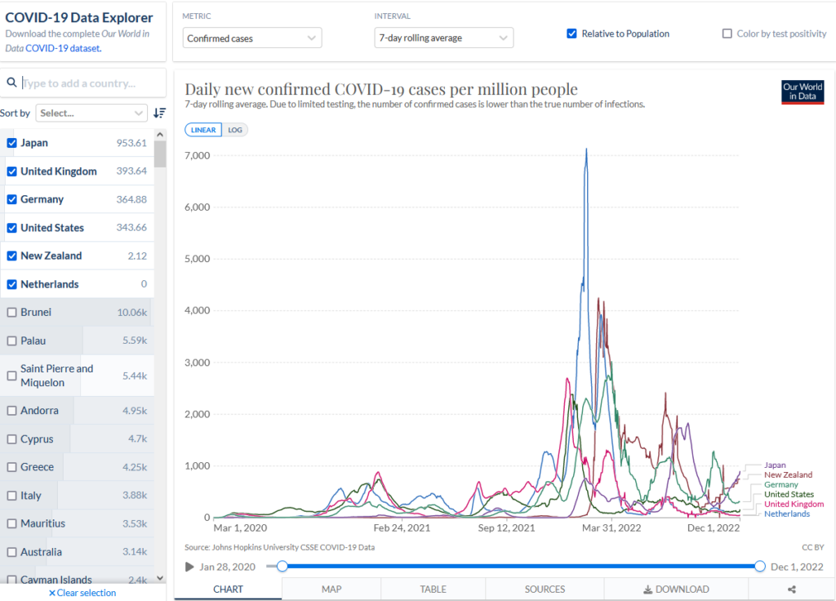The image size is (836, 601).
Task: Uncheck the Japan country checkbox
Action: (12, 143)
